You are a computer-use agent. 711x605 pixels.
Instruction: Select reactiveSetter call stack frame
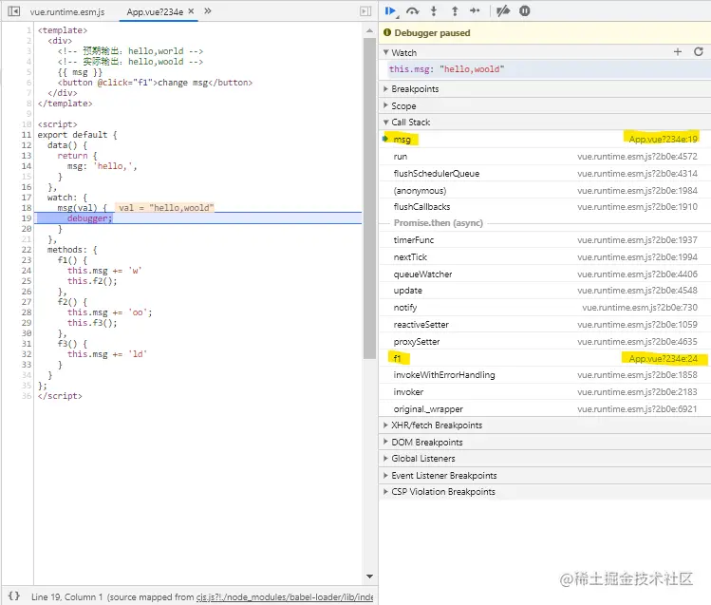click(x=545, y=325)
